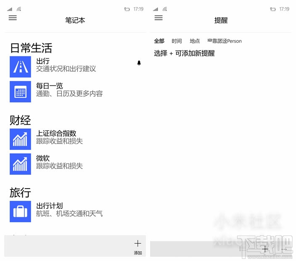Open 交通状况和出行建议 entry

[x=66, y=69]
